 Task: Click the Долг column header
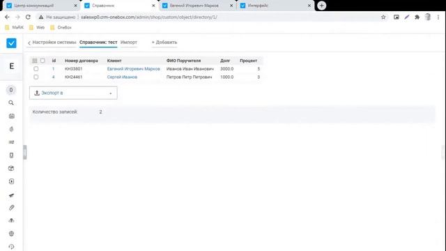(225, 61)
